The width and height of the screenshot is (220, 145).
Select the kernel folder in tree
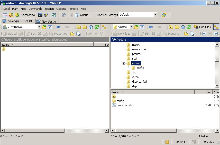(135, 77)
